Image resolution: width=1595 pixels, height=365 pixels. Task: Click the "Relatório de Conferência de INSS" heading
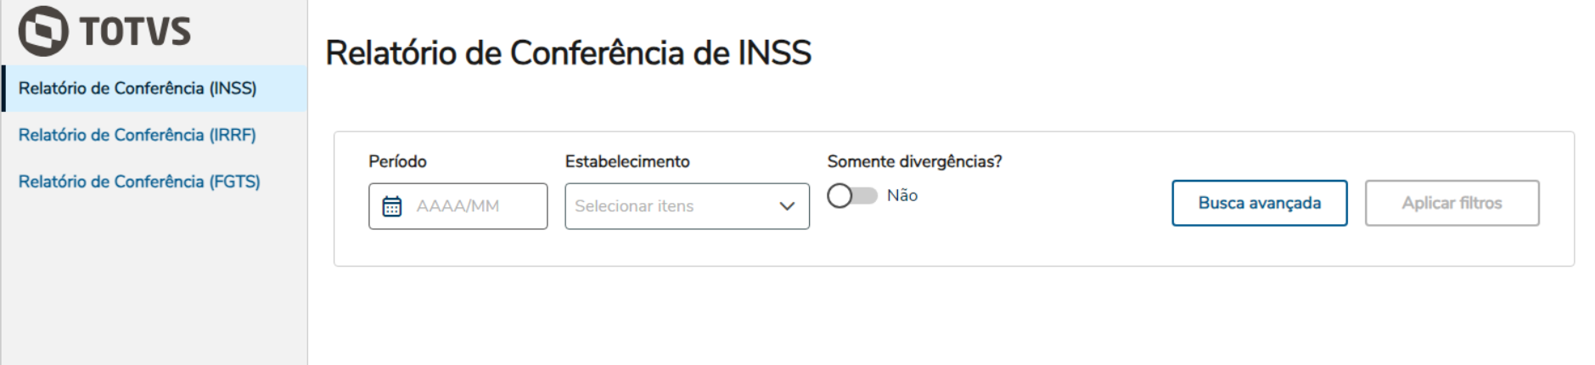[x=568, y=53]
